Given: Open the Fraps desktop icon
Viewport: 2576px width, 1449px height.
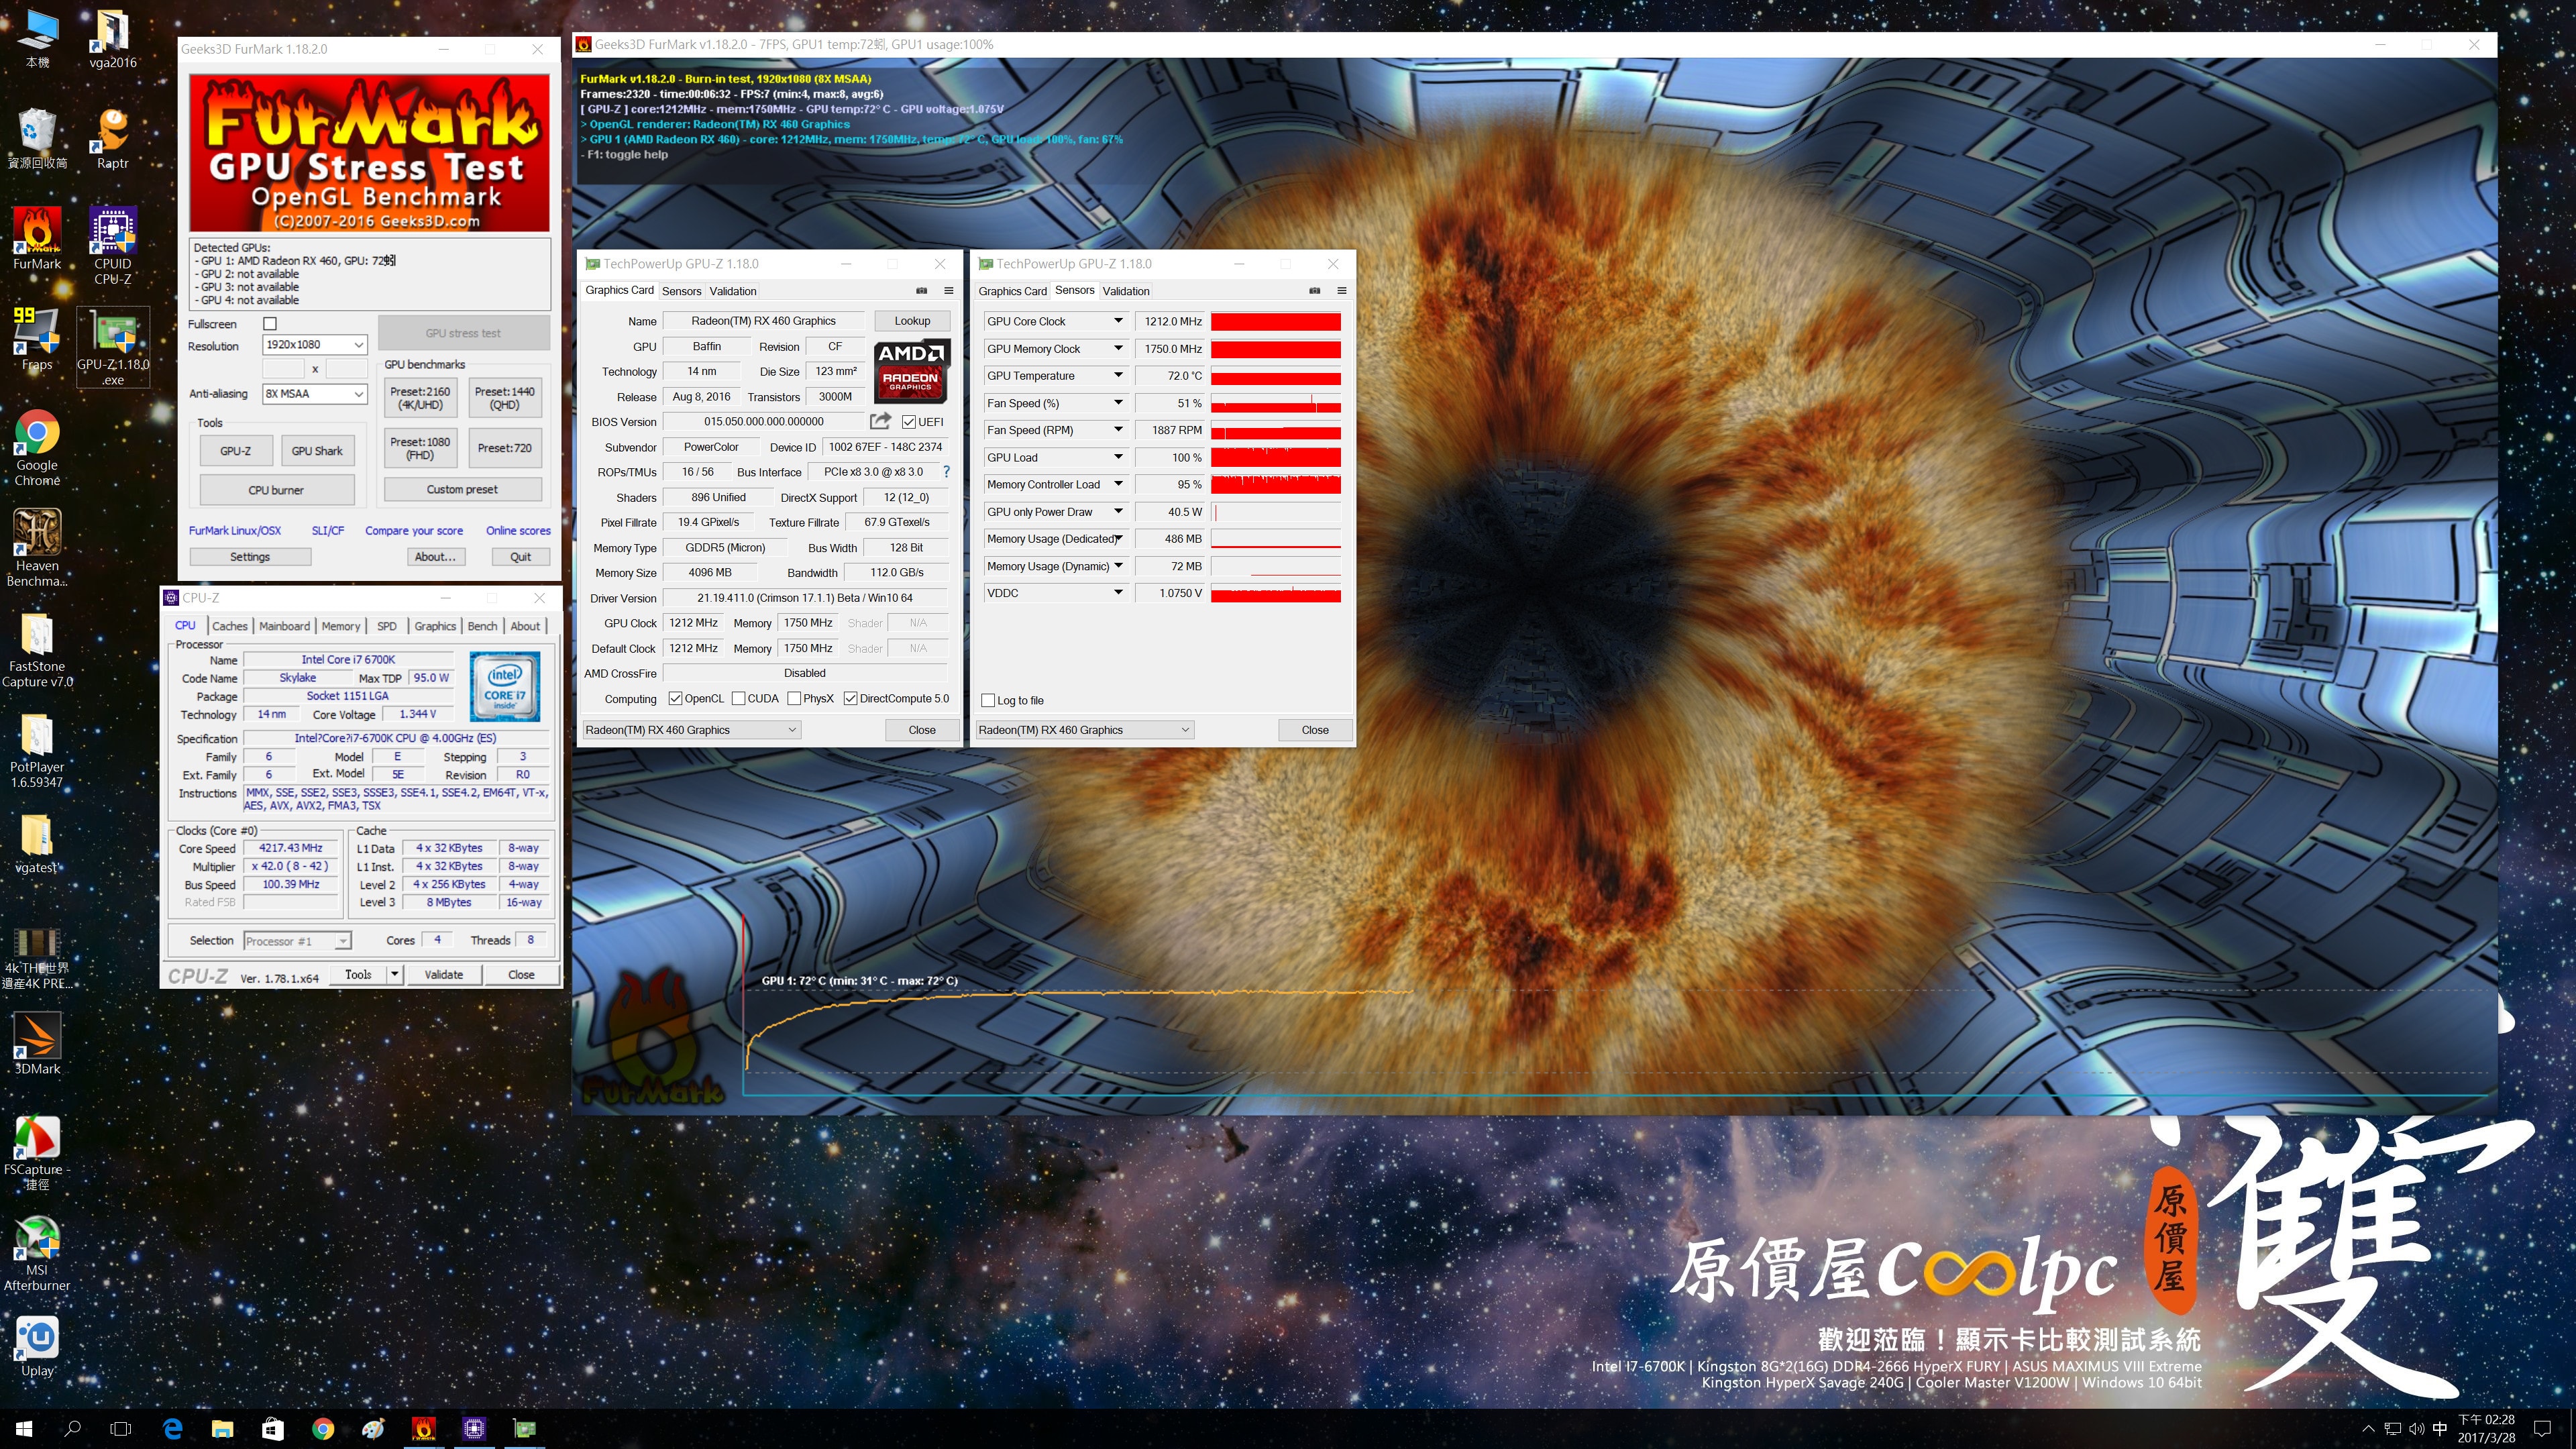Looking at the screenshot, I should pos(37,338).
